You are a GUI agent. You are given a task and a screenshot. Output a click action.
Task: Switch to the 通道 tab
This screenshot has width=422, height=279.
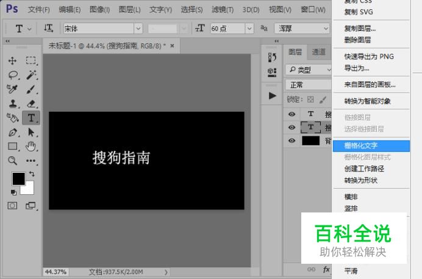click(x=319, y=52)
